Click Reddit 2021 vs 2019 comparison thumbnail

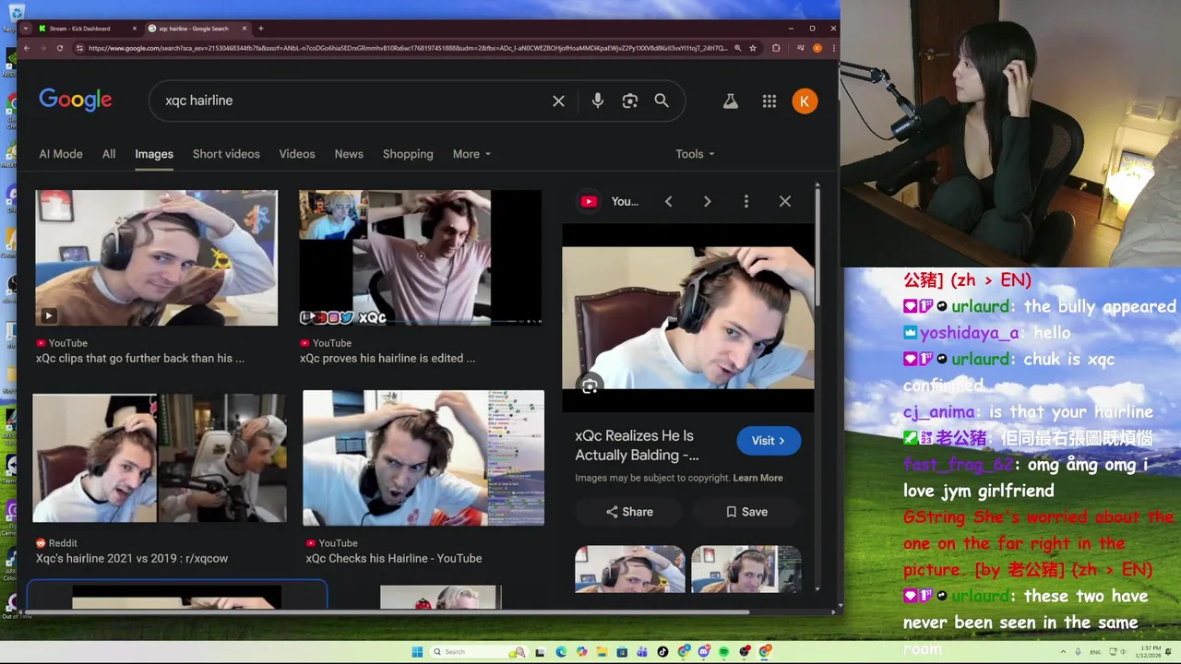point(160,458)
